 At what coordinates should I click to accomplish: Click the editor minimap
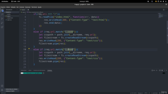[162, 15]
